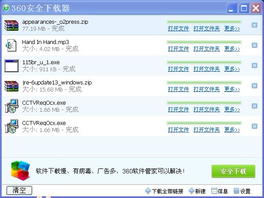The image size is (264, 198).
Task: Delete the 115br_u_1.exe download entry
Action: [x=254, y=66]
